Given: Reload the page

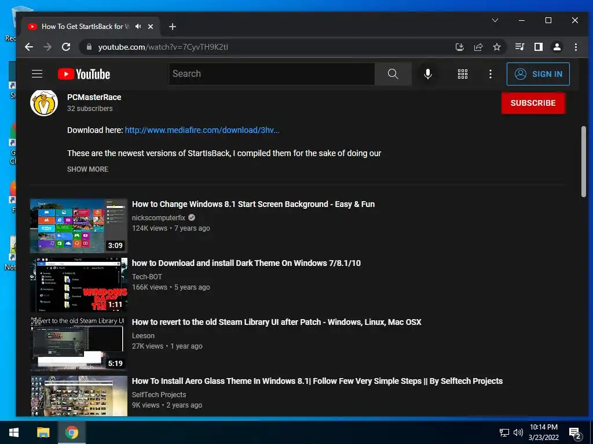Looking at the screenshot, I should (x=66, y=47).
